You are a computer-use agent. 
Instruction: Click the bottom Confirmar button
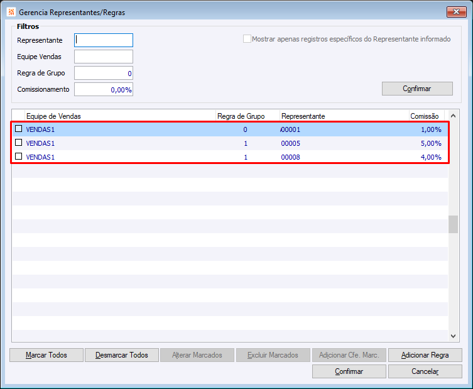(349, 371)
